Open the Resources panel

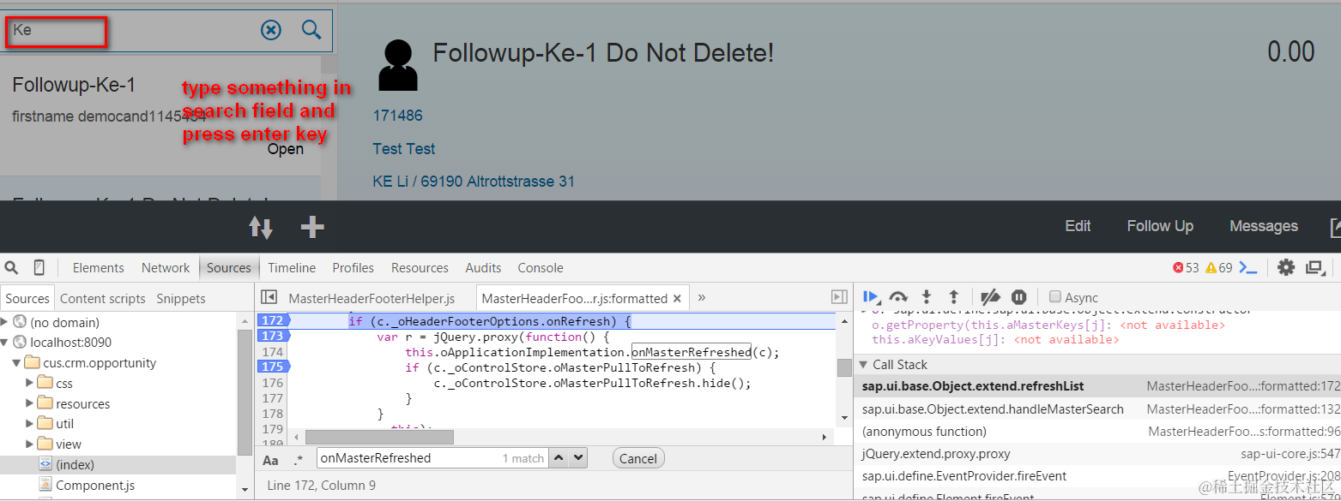click(x=420, y=268)
